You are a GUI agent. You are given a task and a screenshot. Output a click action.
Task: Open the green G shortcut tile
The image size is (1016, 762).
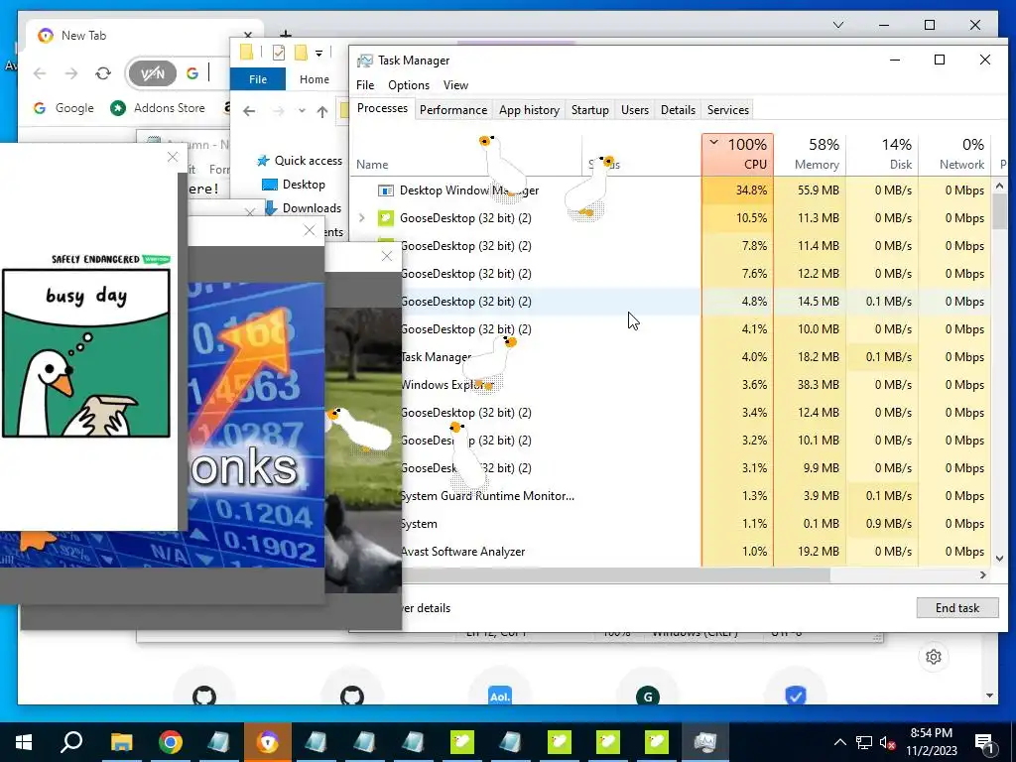pyautogui.click(x=647, y=696)
